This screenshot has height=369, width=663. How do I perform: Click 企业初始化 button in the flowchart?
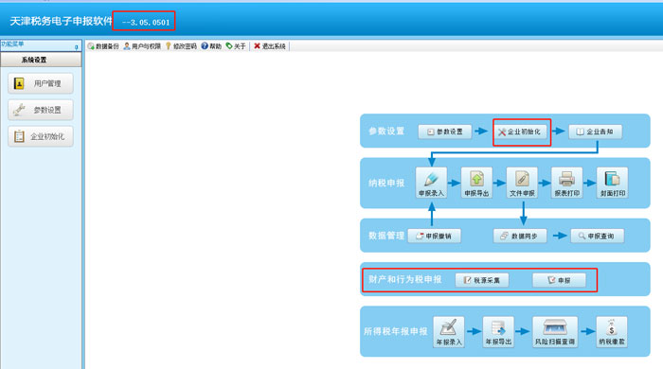(520, 132)
